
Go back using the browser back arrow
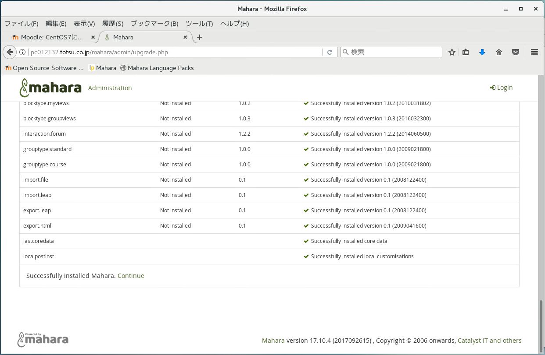(x=10, y=52)
